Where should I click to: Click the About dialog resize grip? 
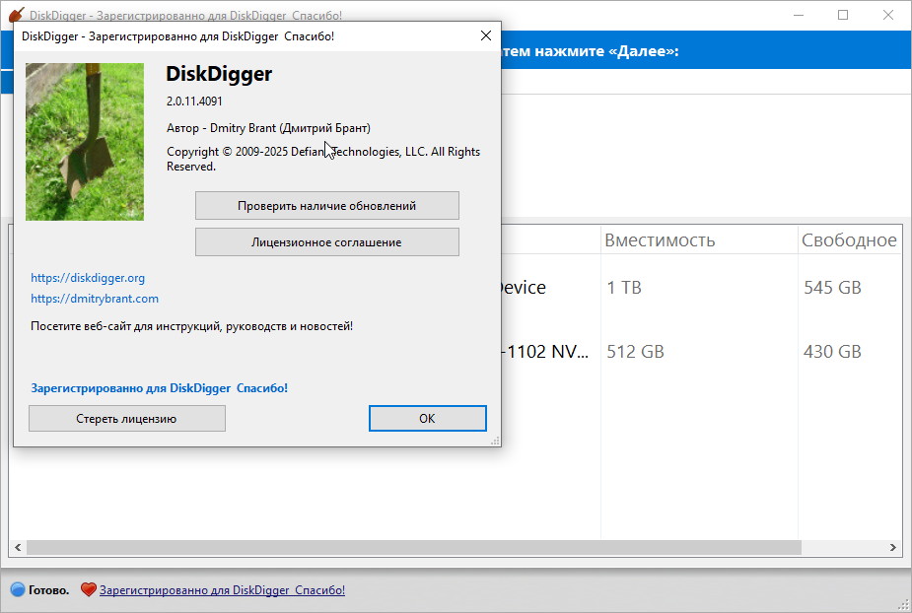click(495, 441)
